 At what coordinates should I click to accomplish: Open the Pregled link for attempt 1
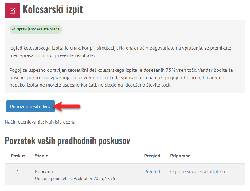(x=152, y=172)
